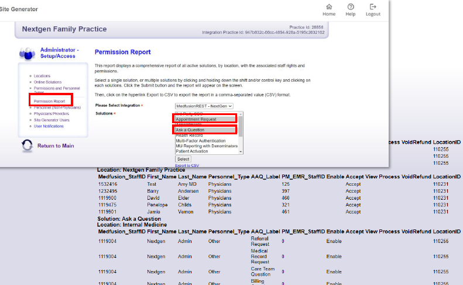Viewport: 463px width, 285px height.
Task: Open Physicians/Providers sidebar link
Action: tap(52, 114)
